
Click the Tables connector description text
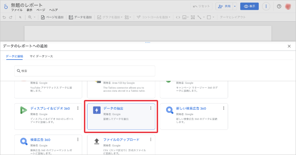pyautogui.click(x=124, y=89)
